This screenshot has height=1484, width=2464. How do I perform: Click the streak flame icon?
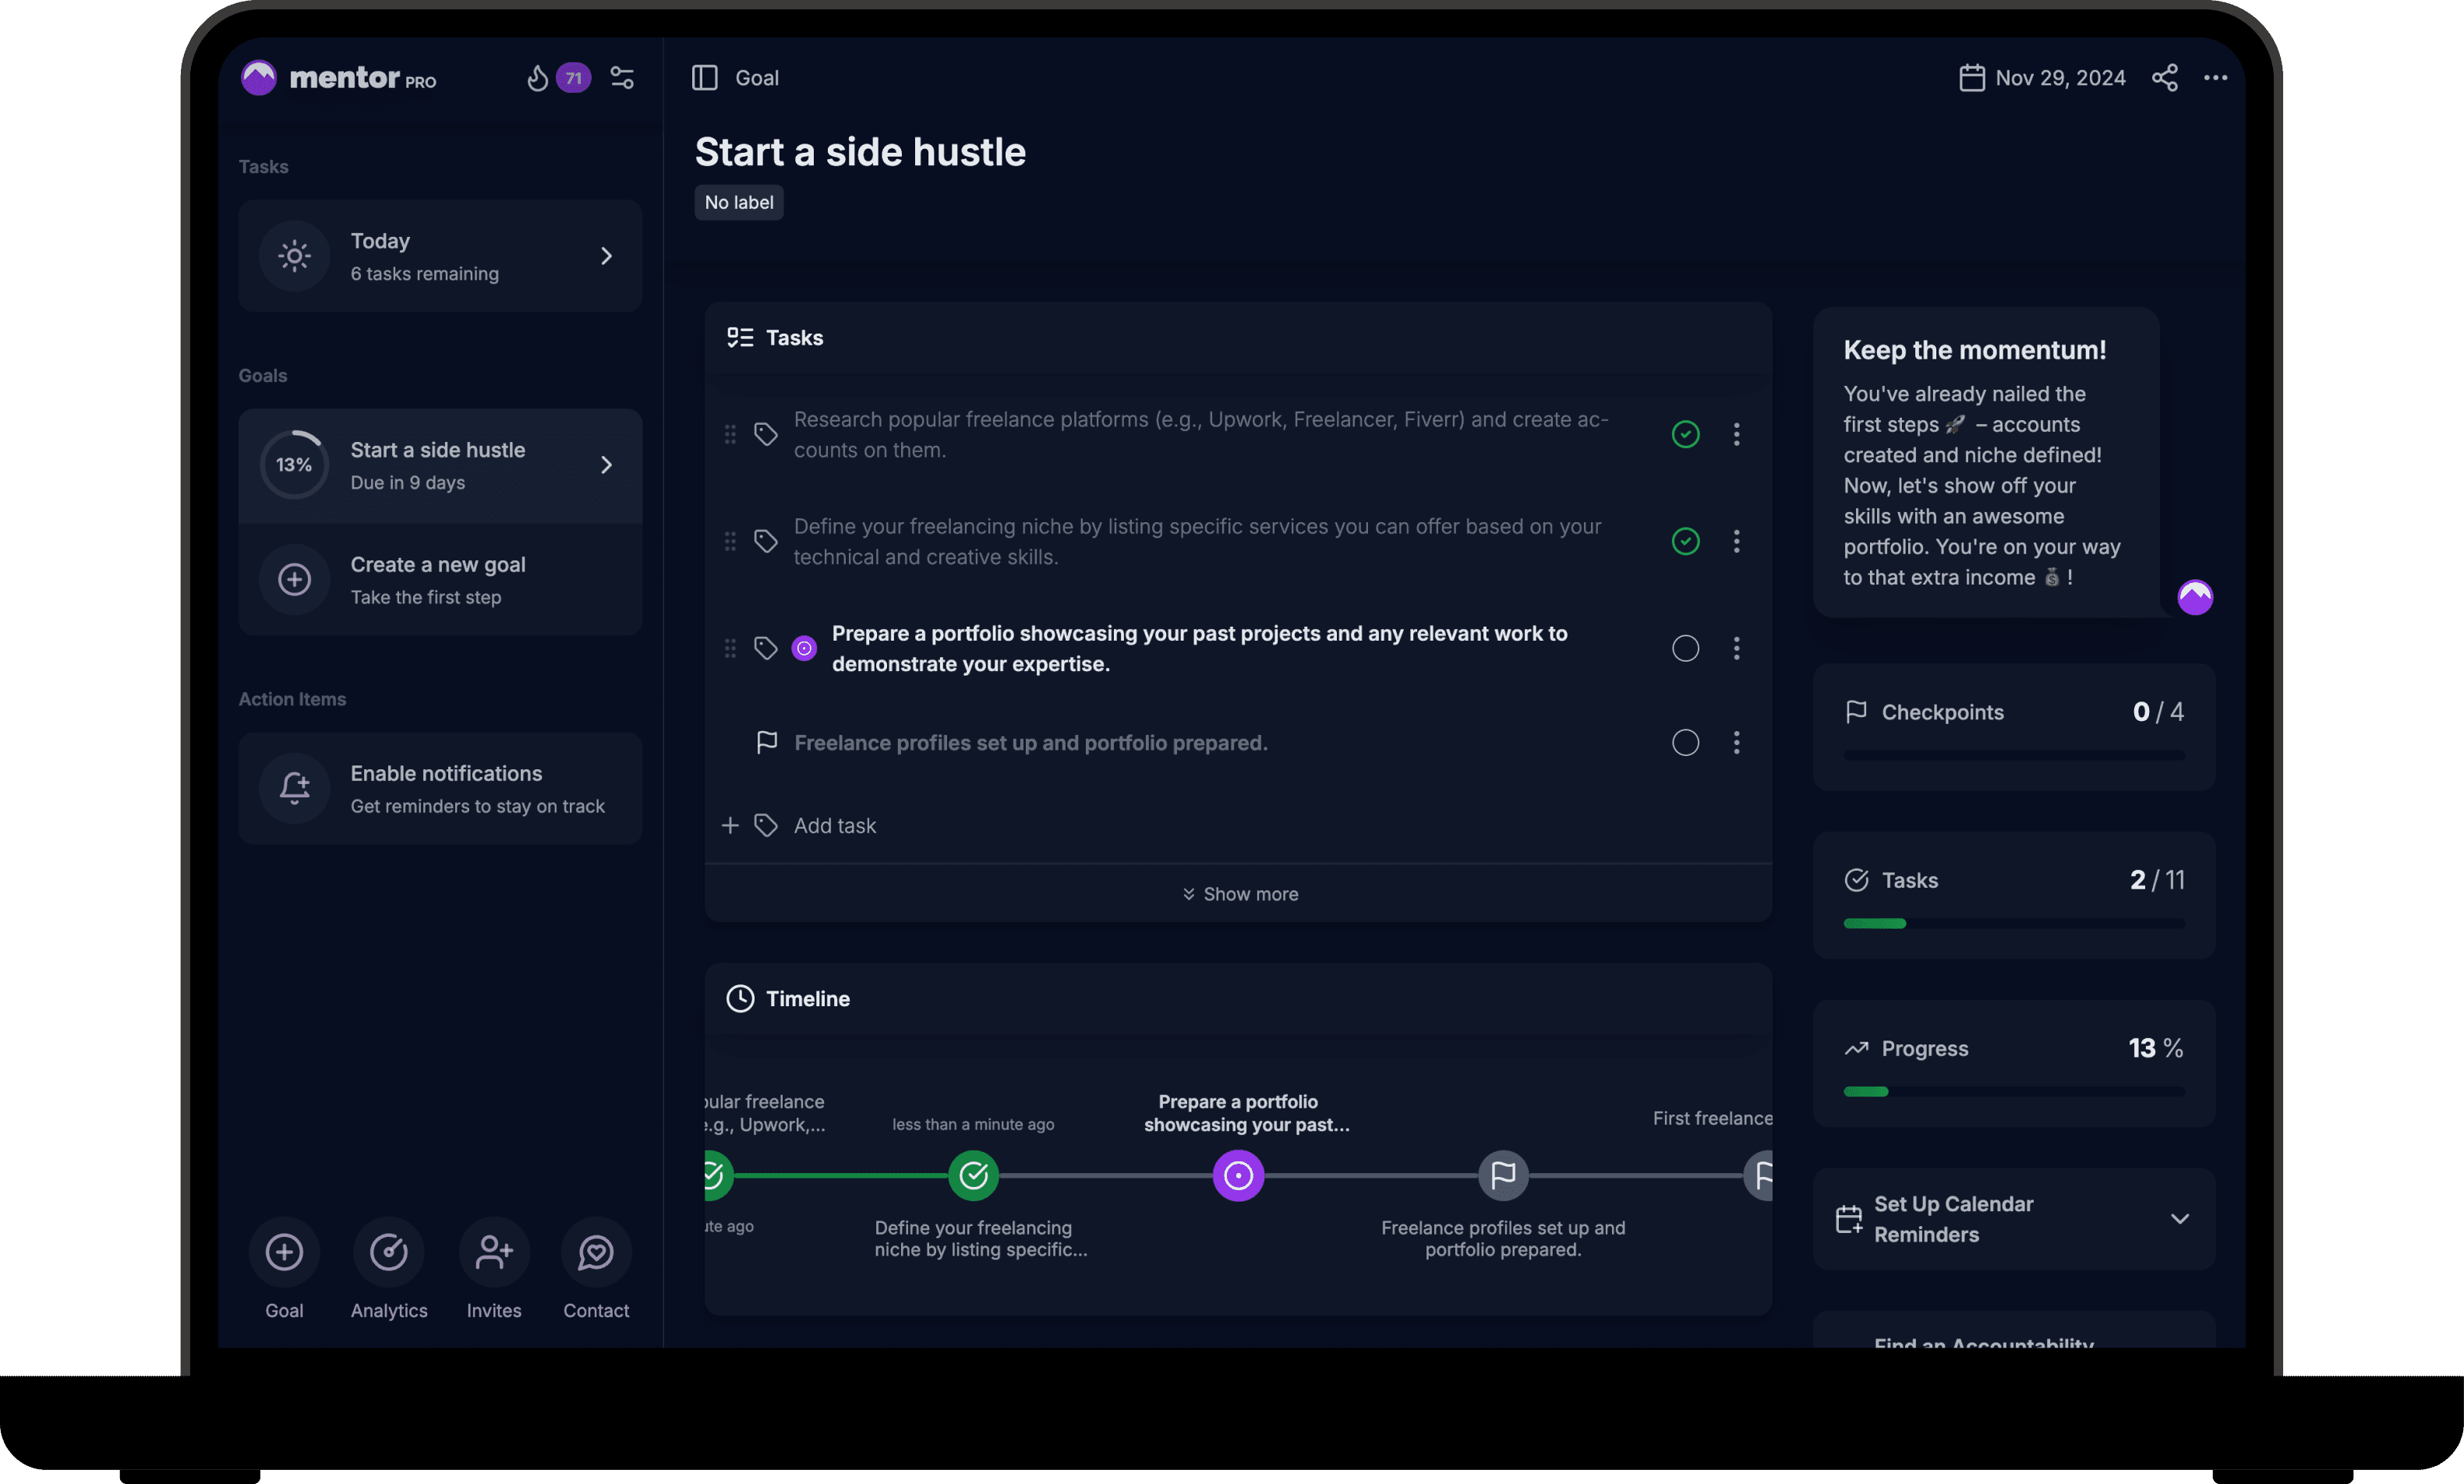pyautogui.click(x=538, y=78)
